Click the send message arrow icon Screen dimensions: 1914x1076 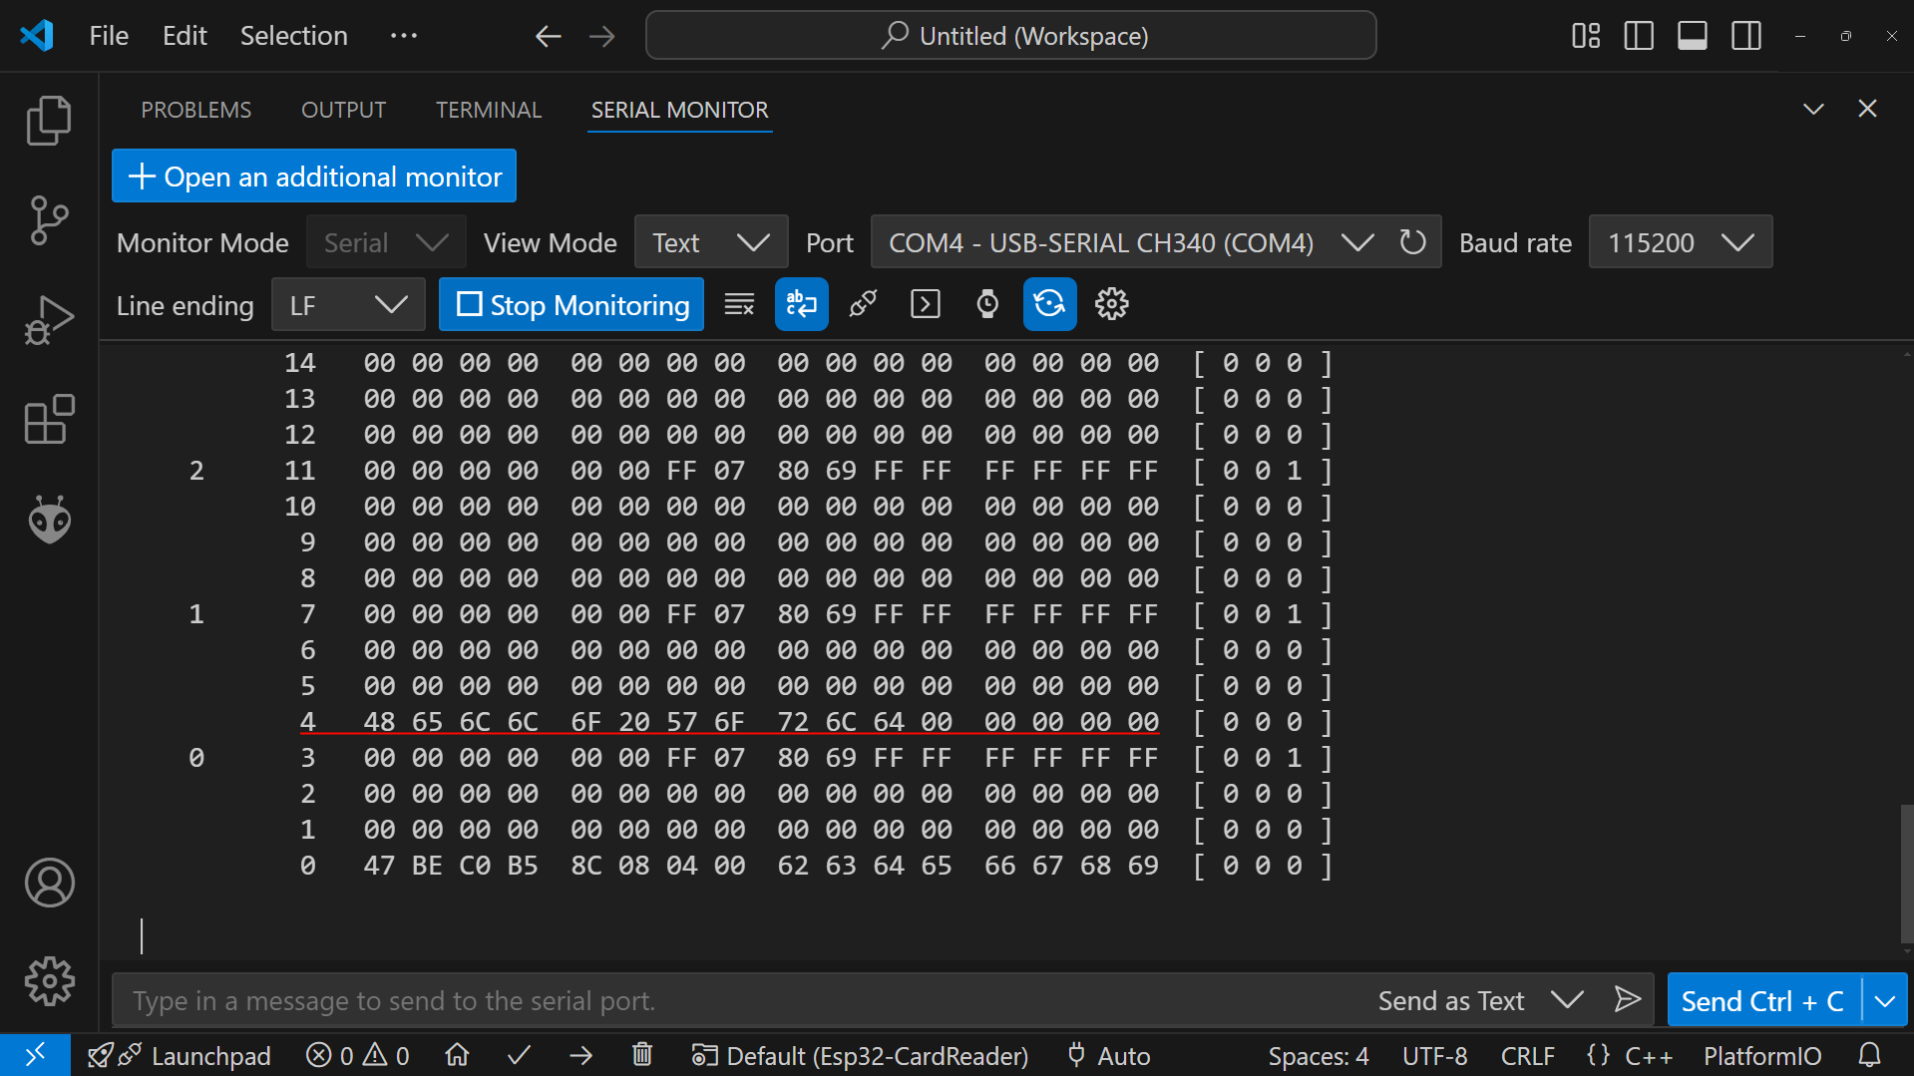1627,999
